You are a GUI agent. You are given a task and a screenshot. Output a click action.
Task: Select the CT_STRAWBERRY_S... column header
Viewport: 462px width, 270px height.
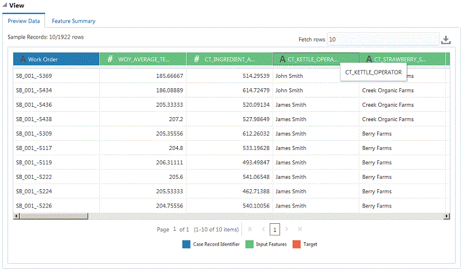[403, 59]
